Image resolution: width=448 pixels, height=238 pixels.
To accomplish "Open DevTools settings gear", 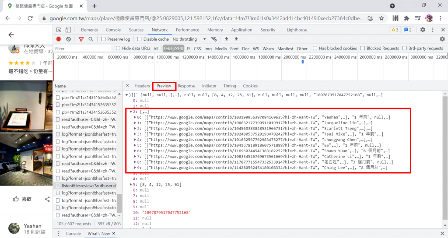I will (423, 30).
